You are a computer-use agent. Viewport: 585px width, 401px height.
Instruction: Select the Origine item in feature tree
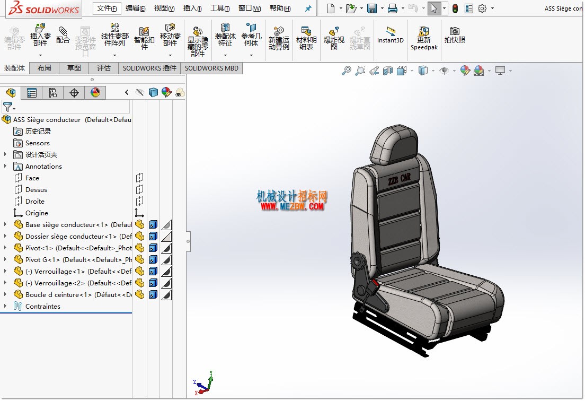37,213
